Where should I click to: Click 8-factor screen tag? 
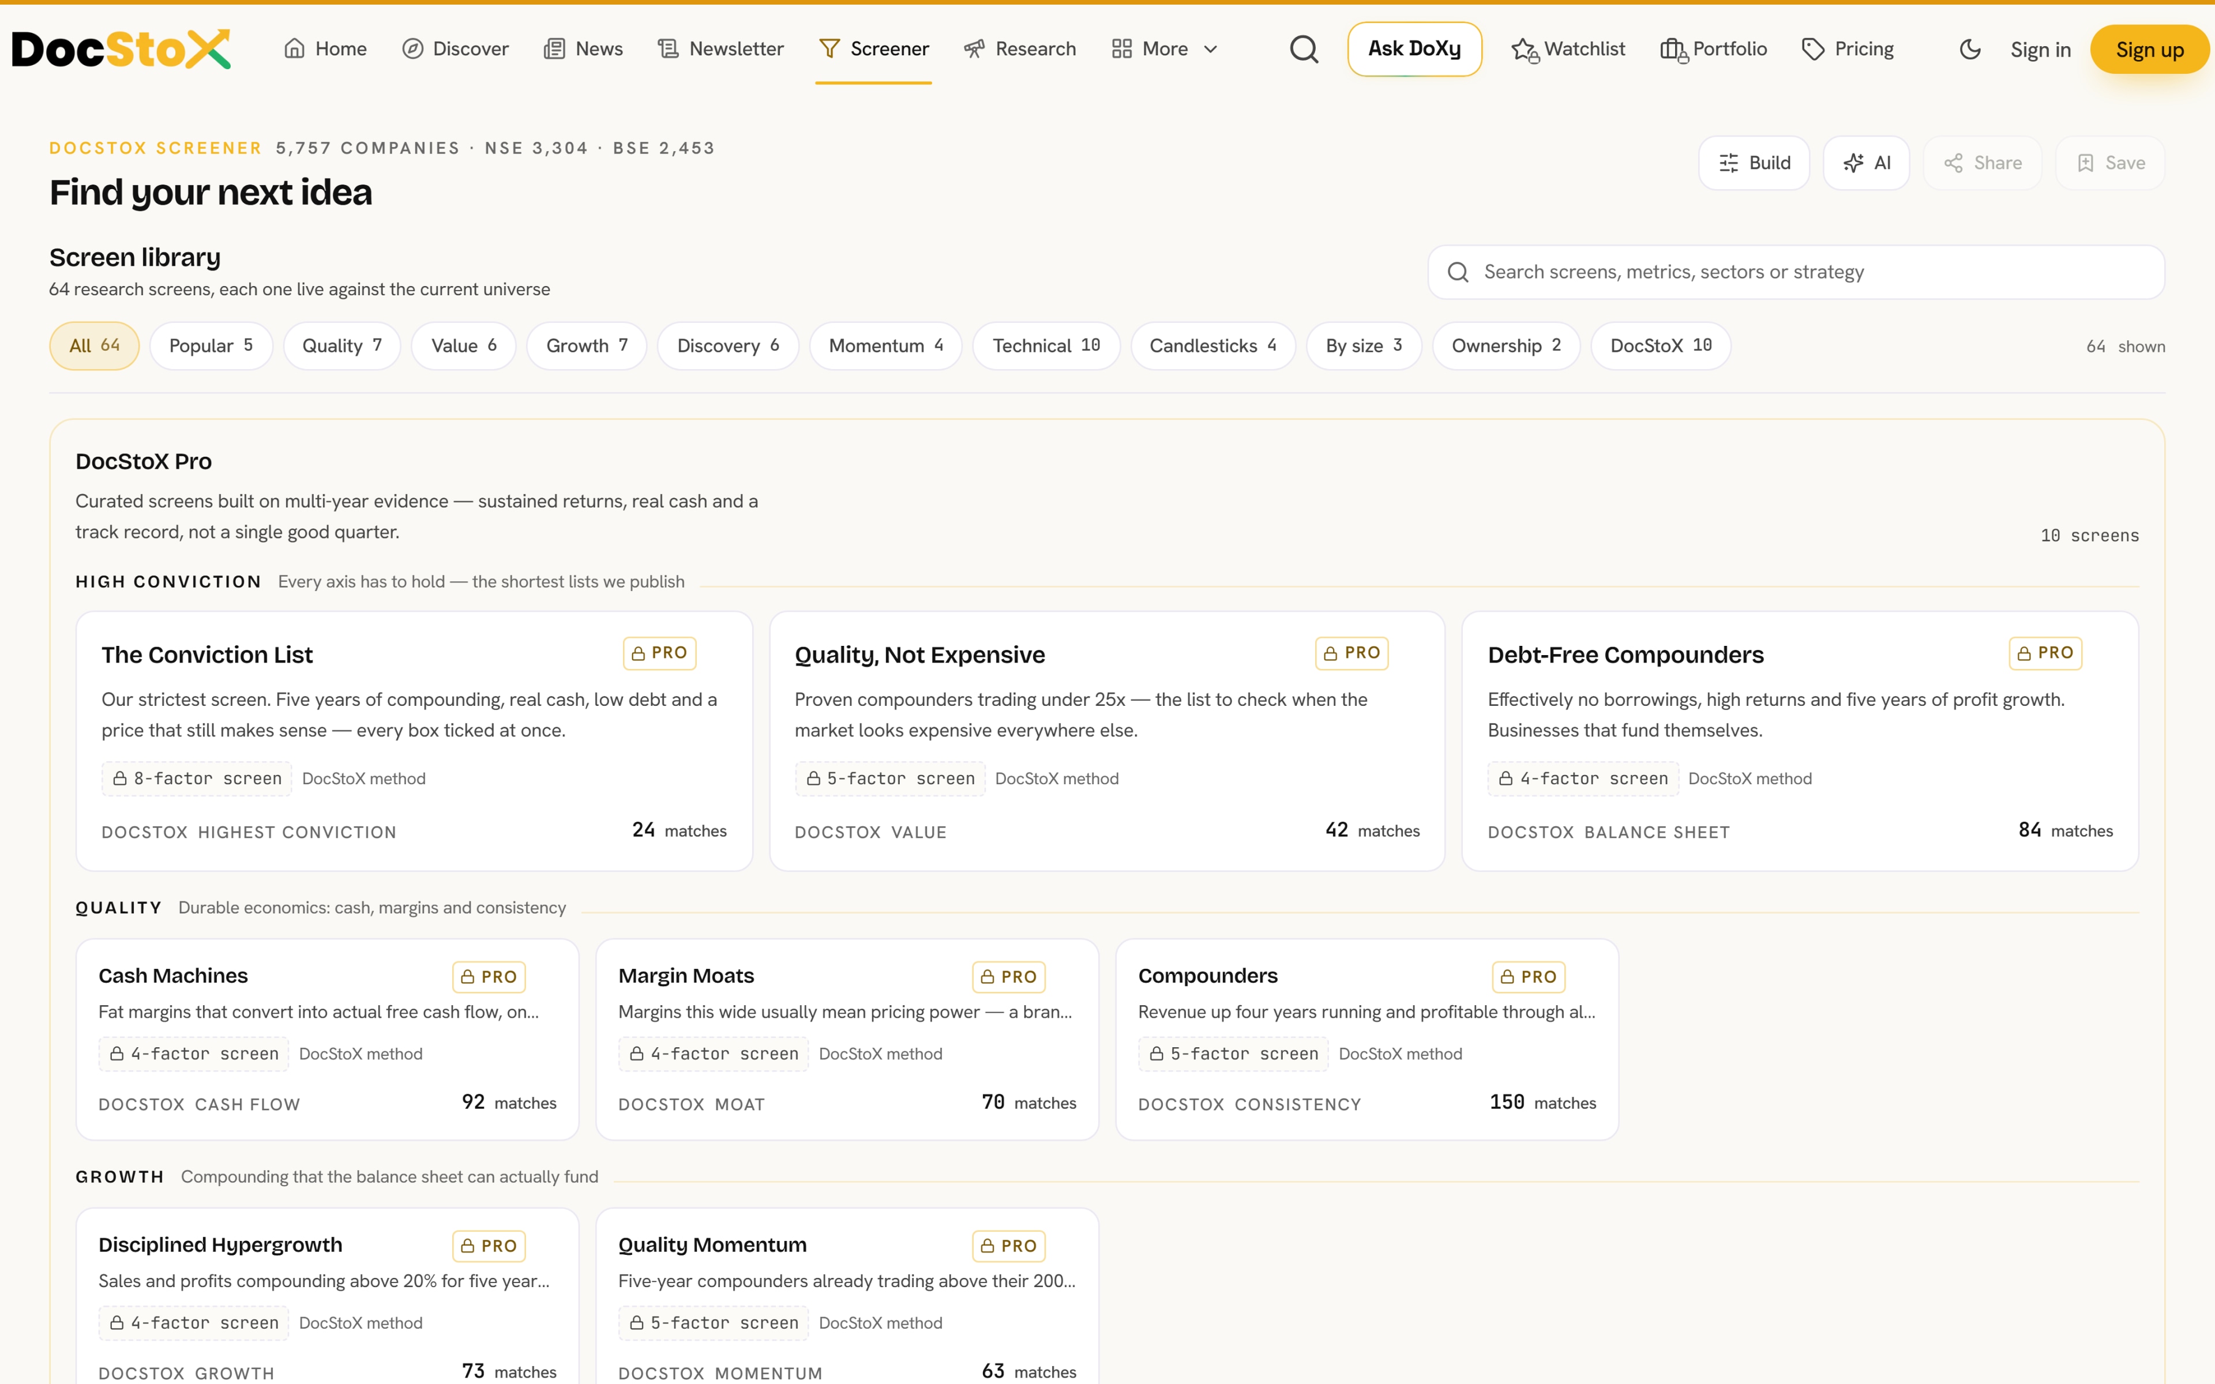point(197,779)
